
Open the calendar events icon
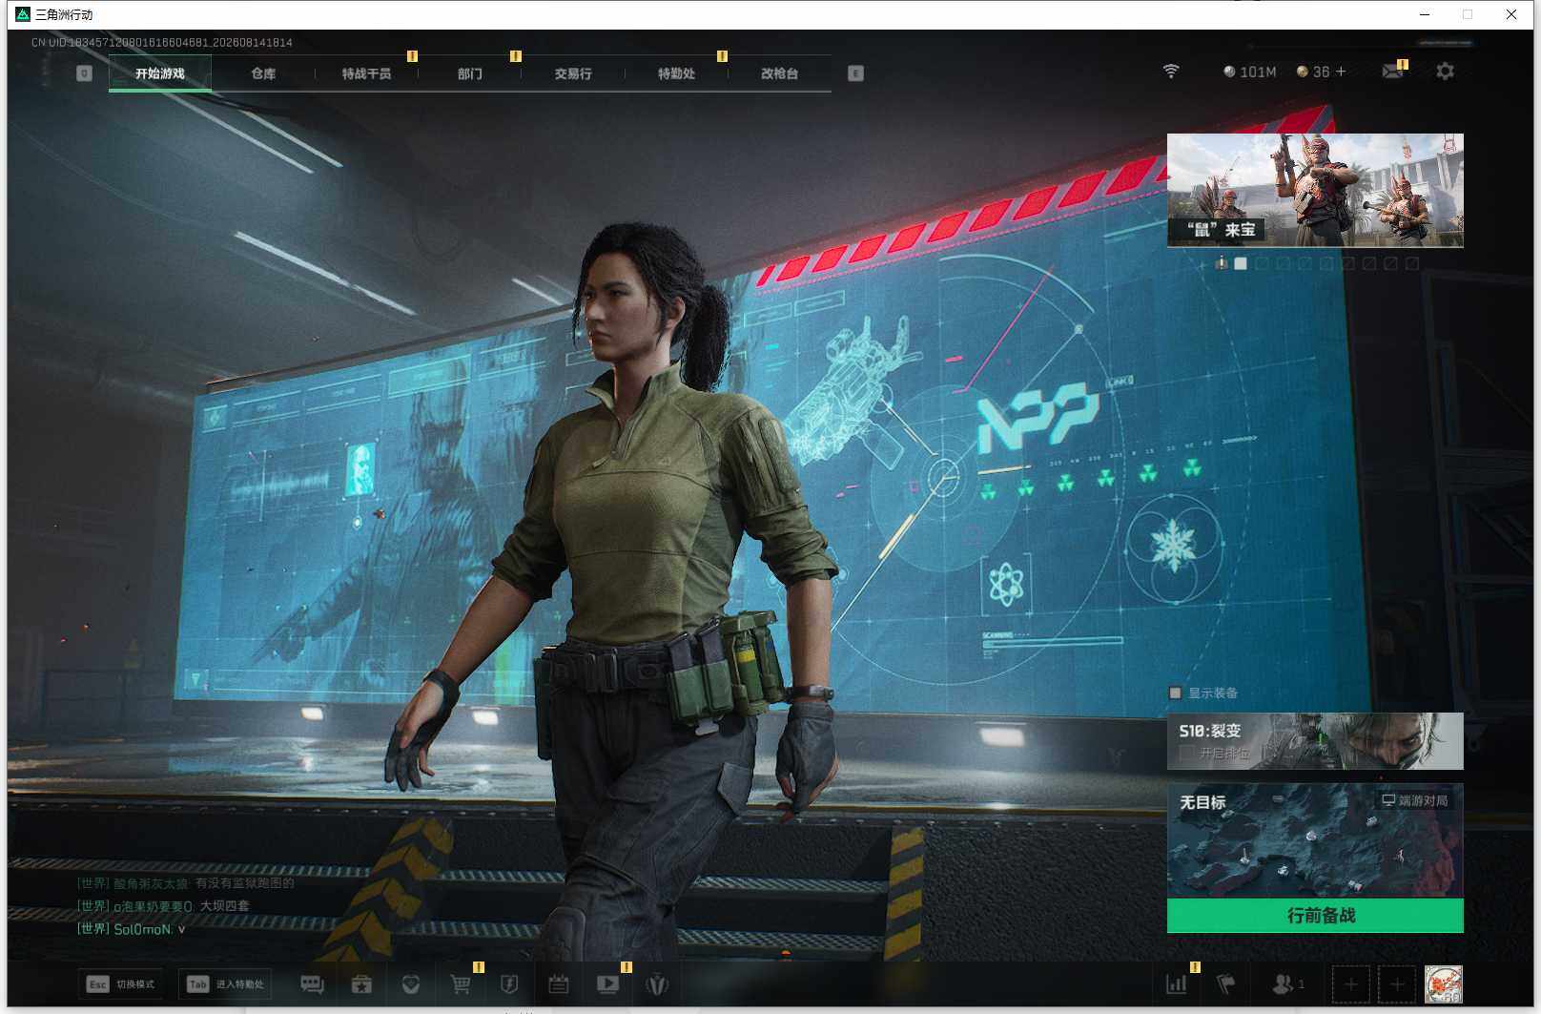[559, 984]
